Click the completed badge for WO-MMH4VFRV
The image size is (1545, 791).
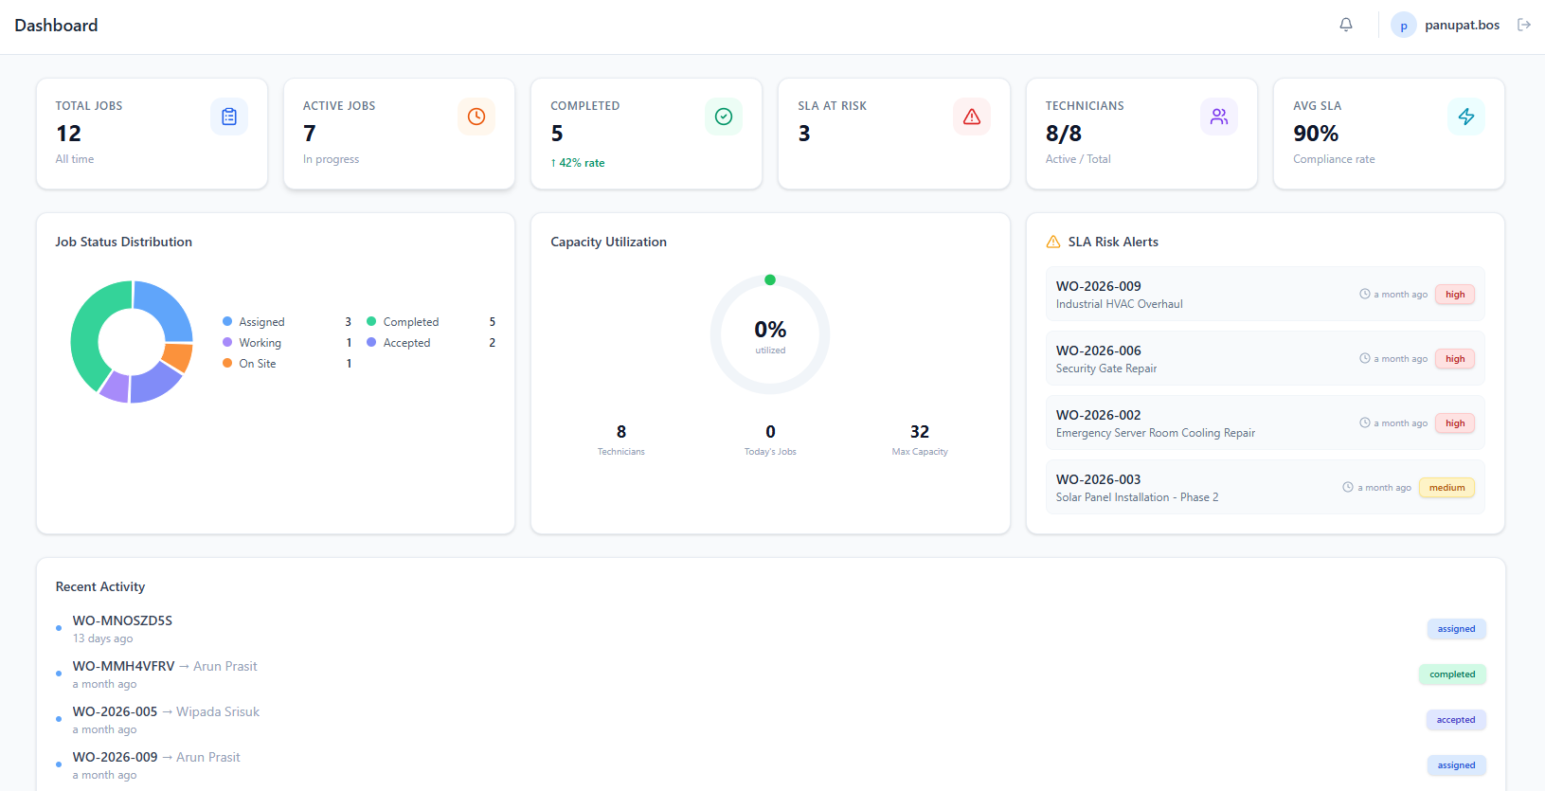click(x=1452, y=674)
